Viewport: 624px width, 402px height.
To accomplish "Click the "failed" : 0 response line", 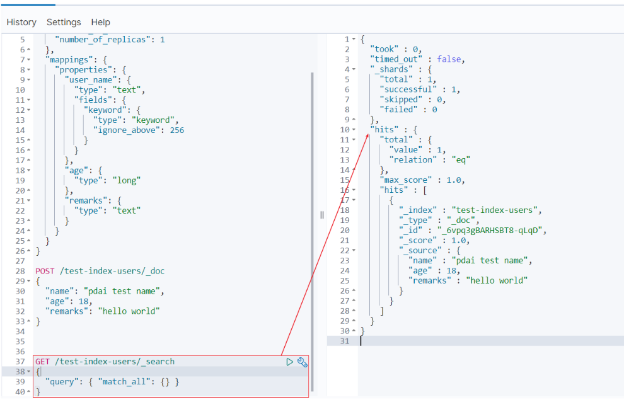I will 408,110.
